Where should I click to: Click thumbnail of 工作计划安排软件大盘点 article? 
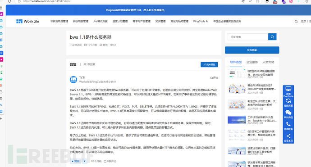pos(237,120)
